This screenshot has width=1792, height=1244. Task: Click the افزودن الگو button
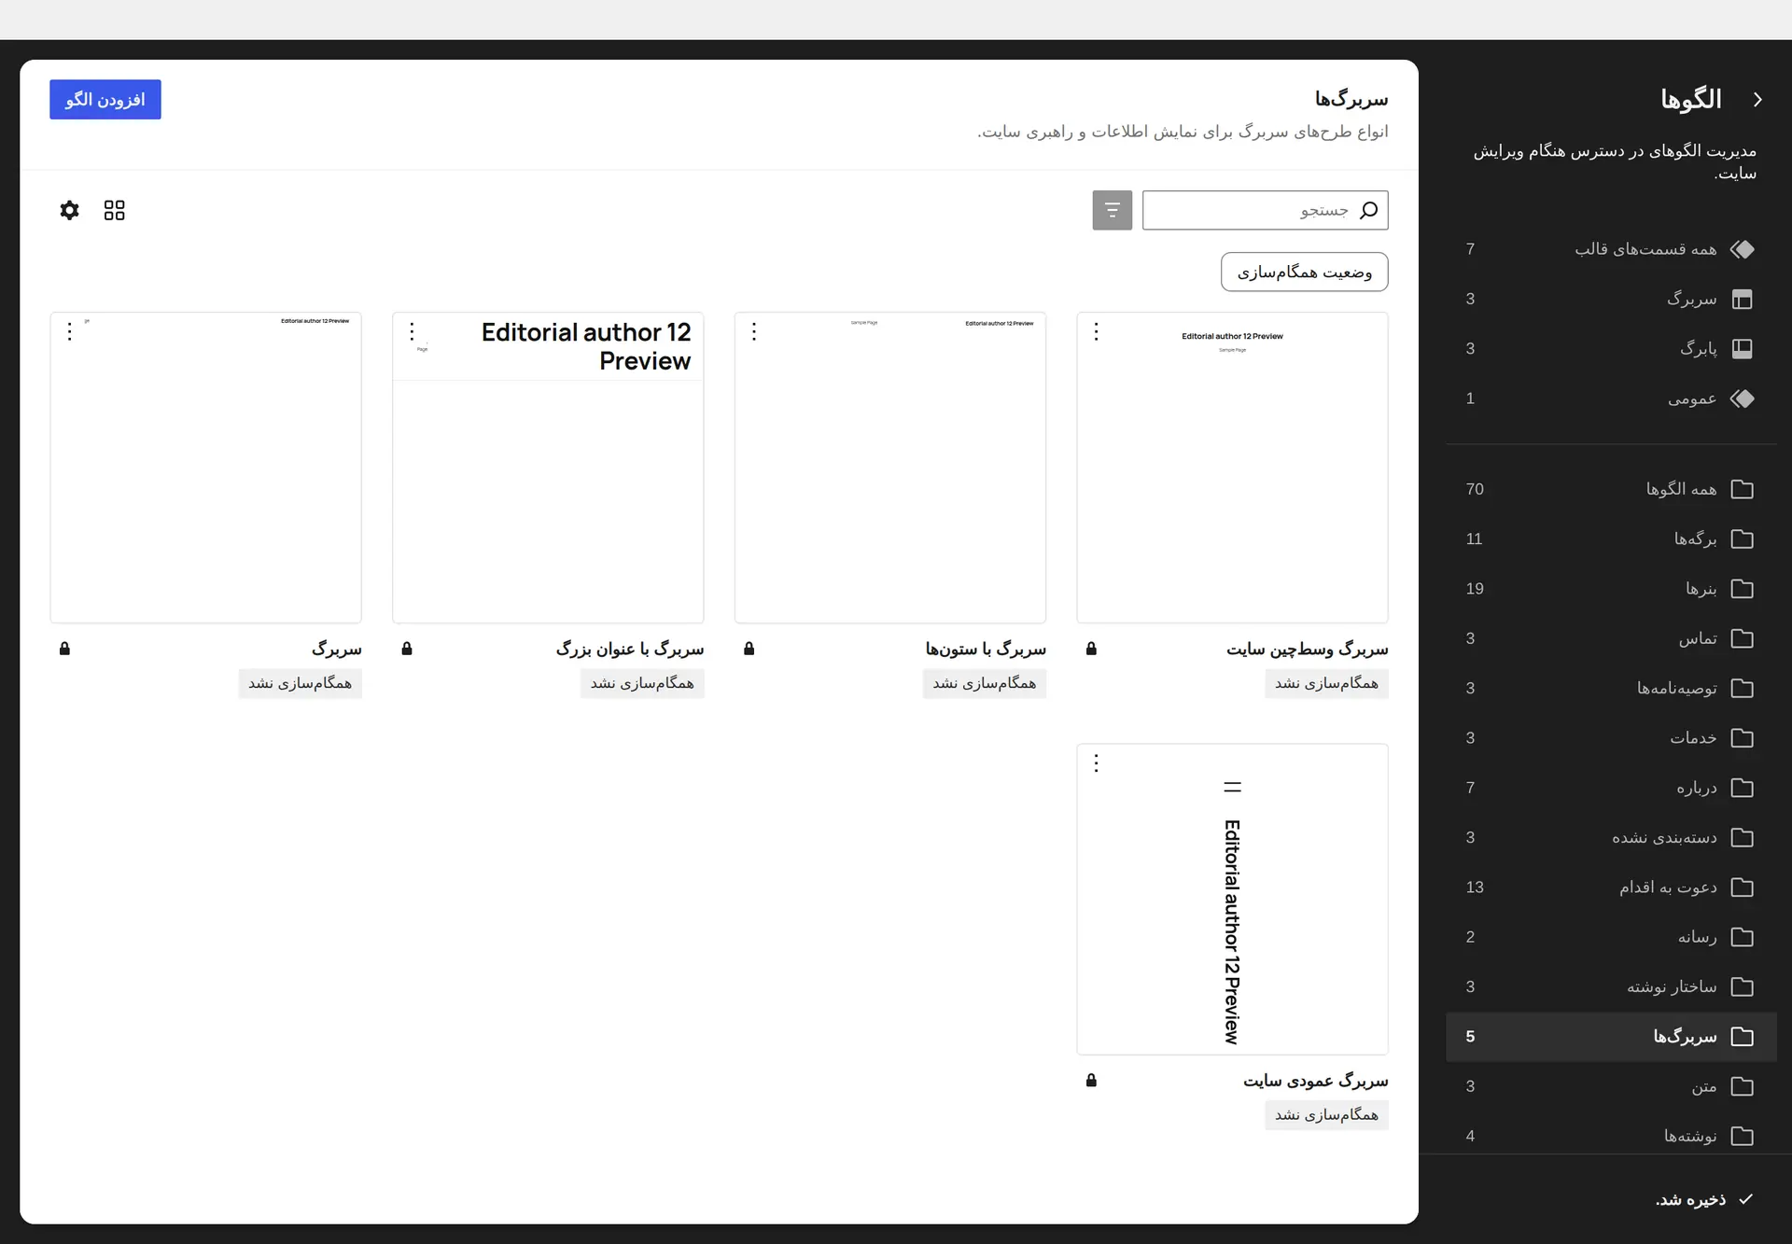pos(105,99)
